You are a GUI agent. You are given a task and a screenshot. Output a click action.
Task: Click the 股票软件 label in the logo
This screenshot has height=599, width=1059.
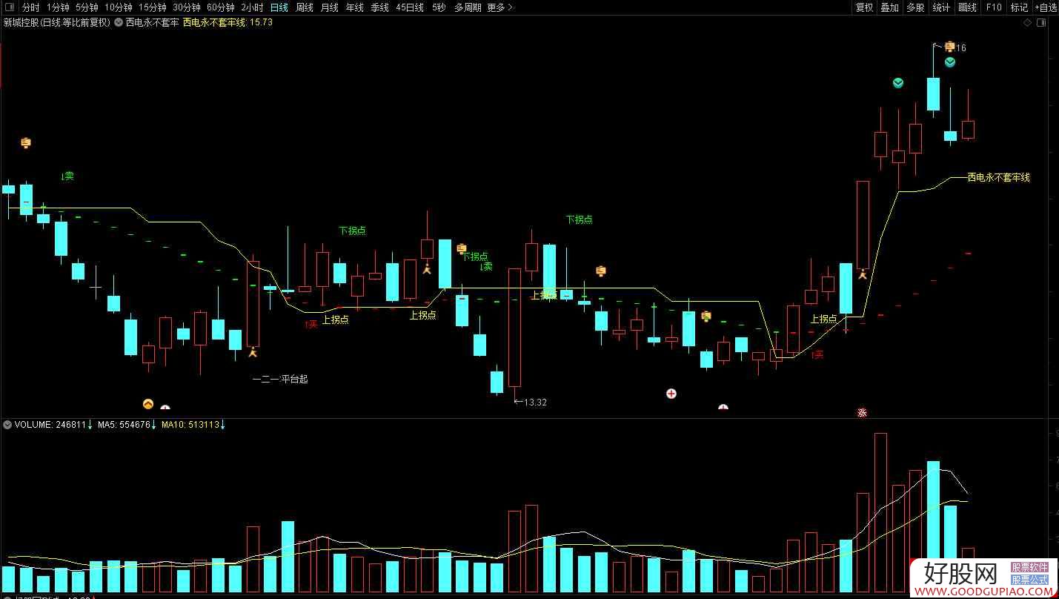click(x=1030, y=566)
